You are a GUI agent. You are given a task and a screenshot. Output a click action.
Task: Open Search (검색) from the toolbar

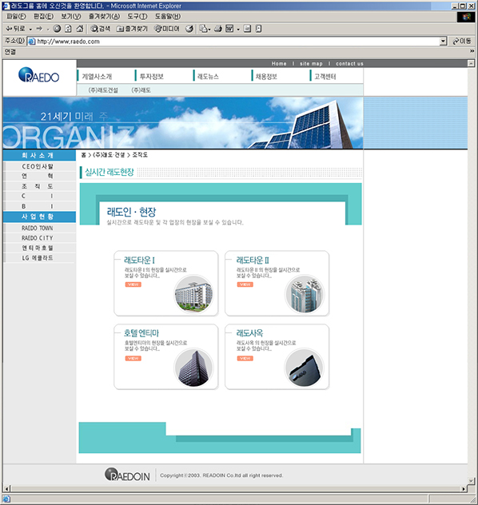[x=100, y=29]
